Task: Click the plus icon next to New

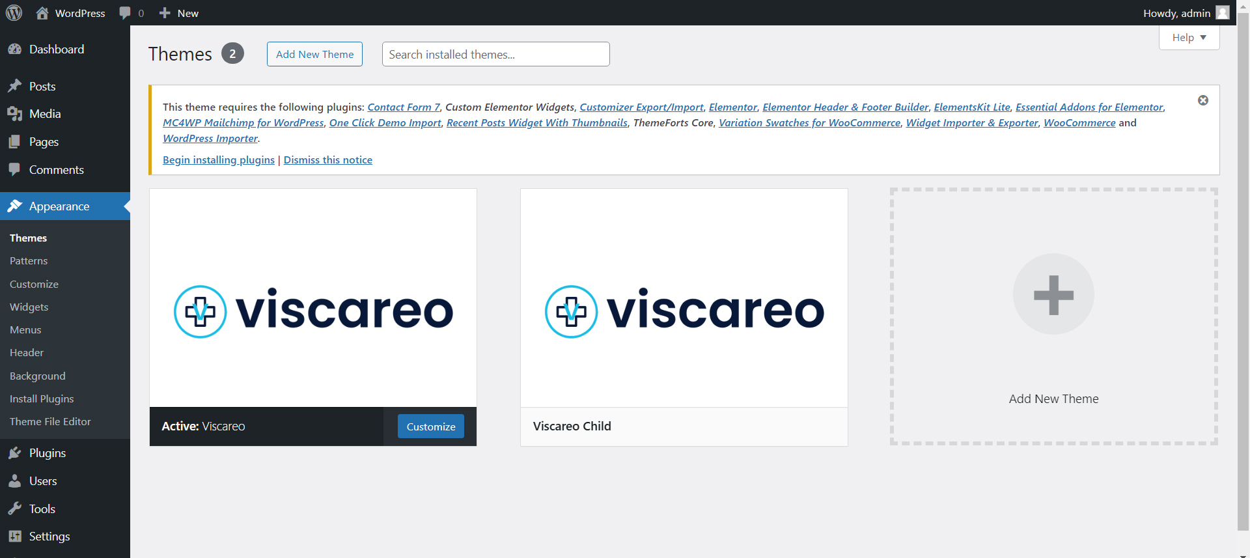Action: (x=165, y=13)
